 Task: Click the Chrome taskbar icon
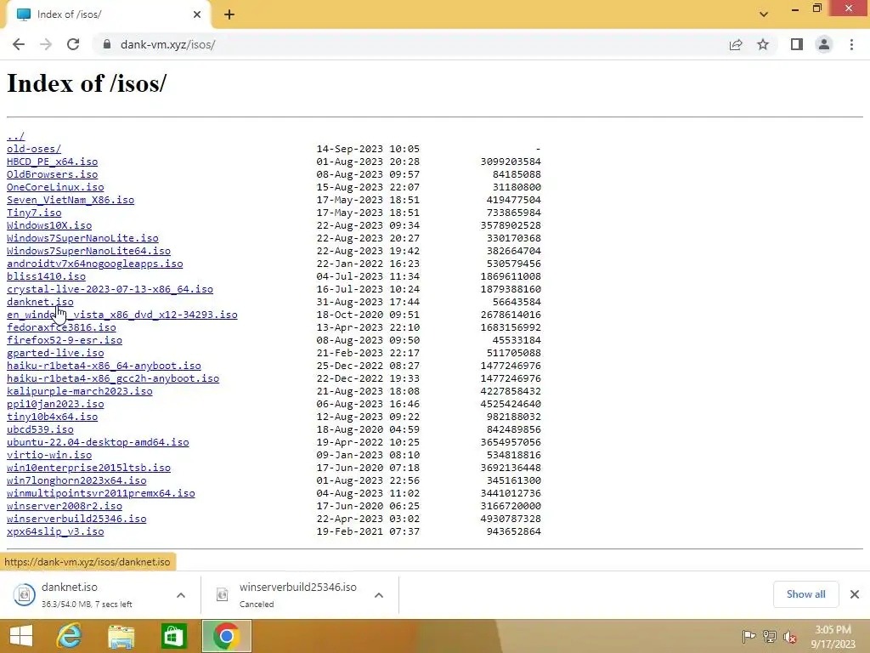tap(226, 636)
